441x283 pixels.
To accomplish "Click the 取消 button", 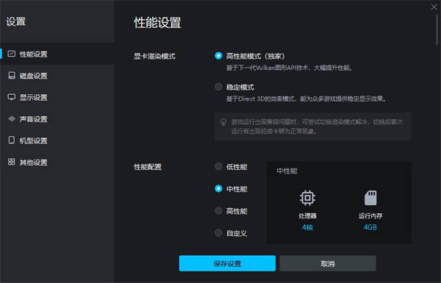I will (328, 263).
